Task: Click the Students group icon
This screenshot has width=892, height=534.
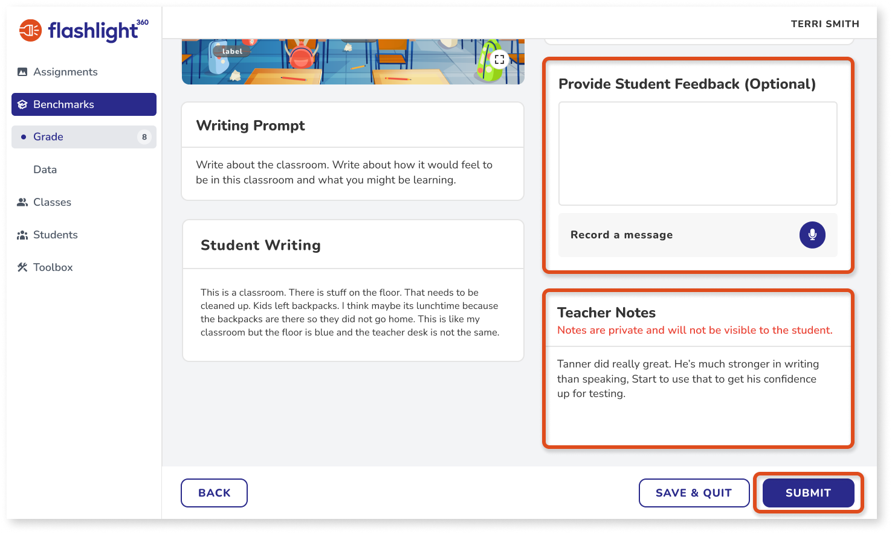Action: (x=22, y=235)
